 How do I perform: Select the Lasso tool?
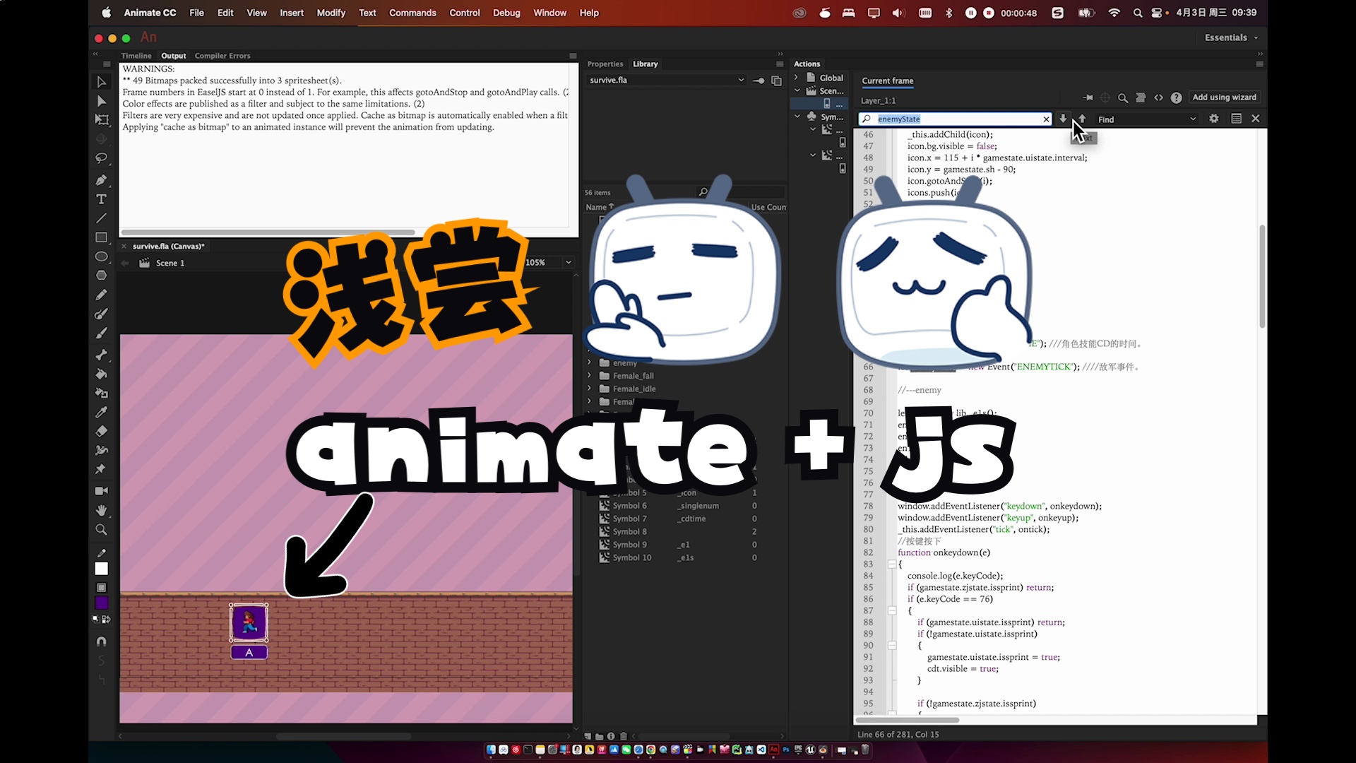[x=101, y=158]
